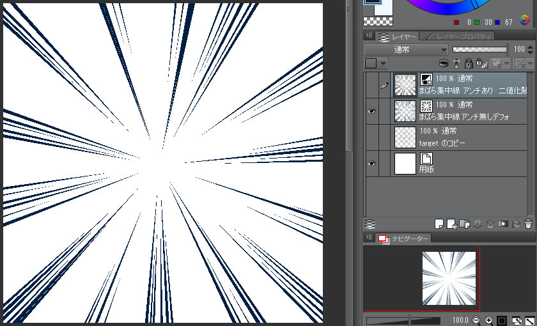
Task: Click the Lock Layer padlock icon
Action: pyautogui.click(x=469, y=63)
